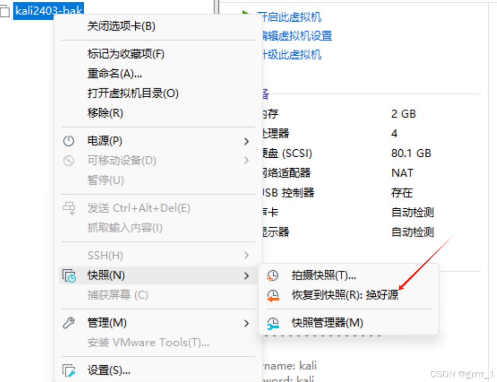Click the snapshot icon beside 快照(N)
Viewport: 497px width, 382px height.
tap(69, 276)
